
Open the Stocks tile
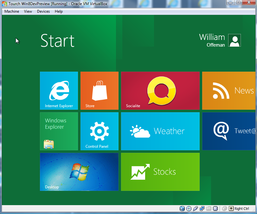[160, 172]
